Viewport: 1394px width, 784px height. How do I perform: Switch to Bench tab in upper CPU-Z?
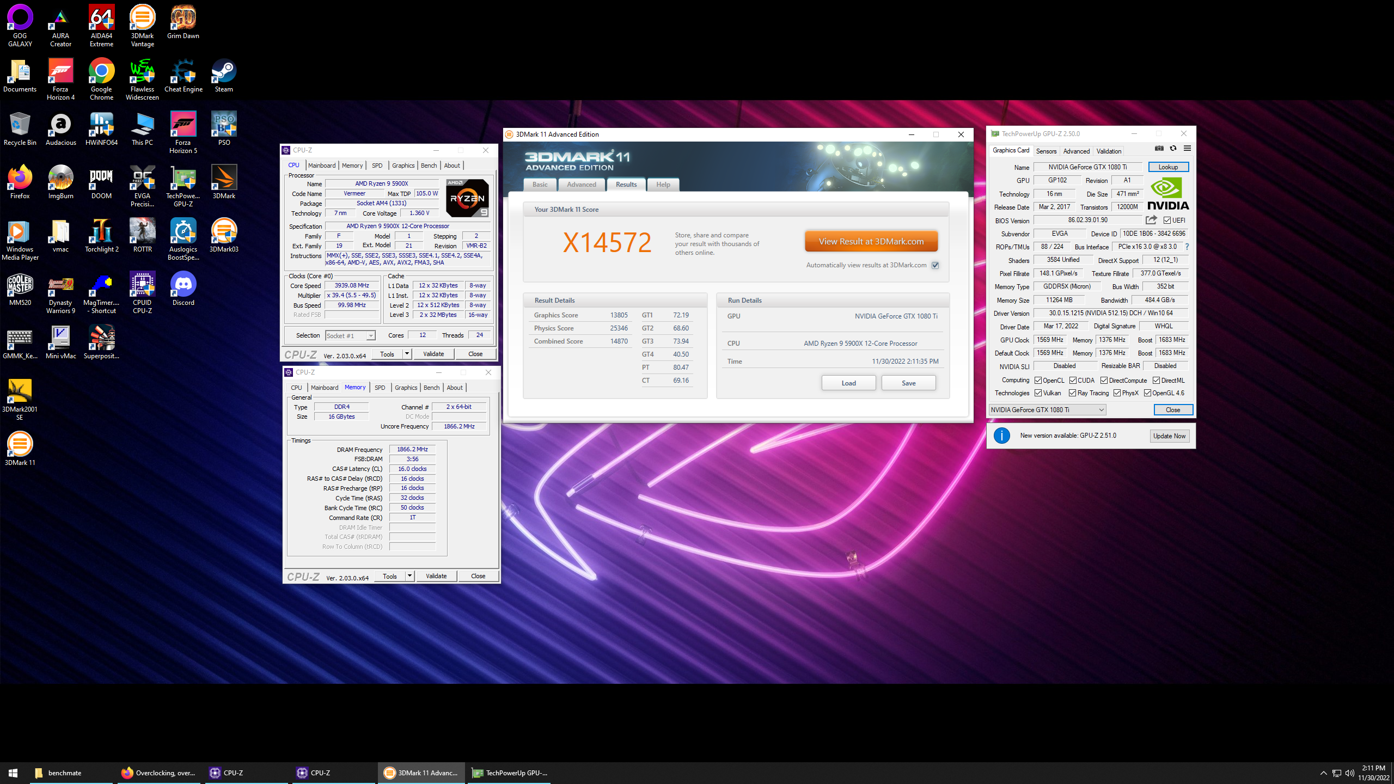[x=429, y=166]
